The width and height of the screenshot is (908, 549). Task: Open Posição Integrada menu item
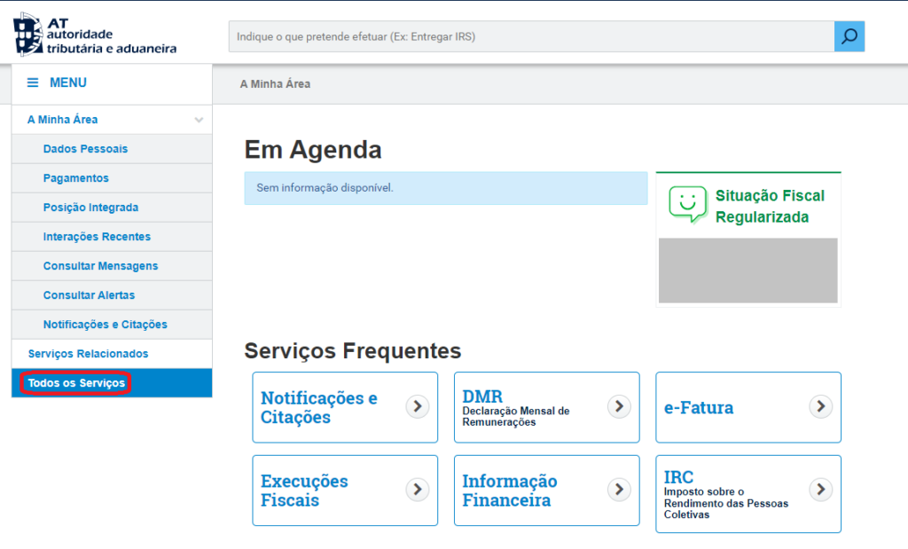90,208
